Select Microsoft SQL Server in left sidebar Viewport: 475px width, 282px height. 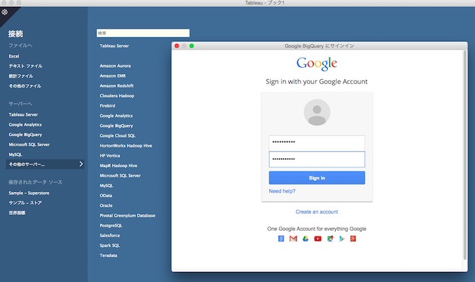[29, 144]
